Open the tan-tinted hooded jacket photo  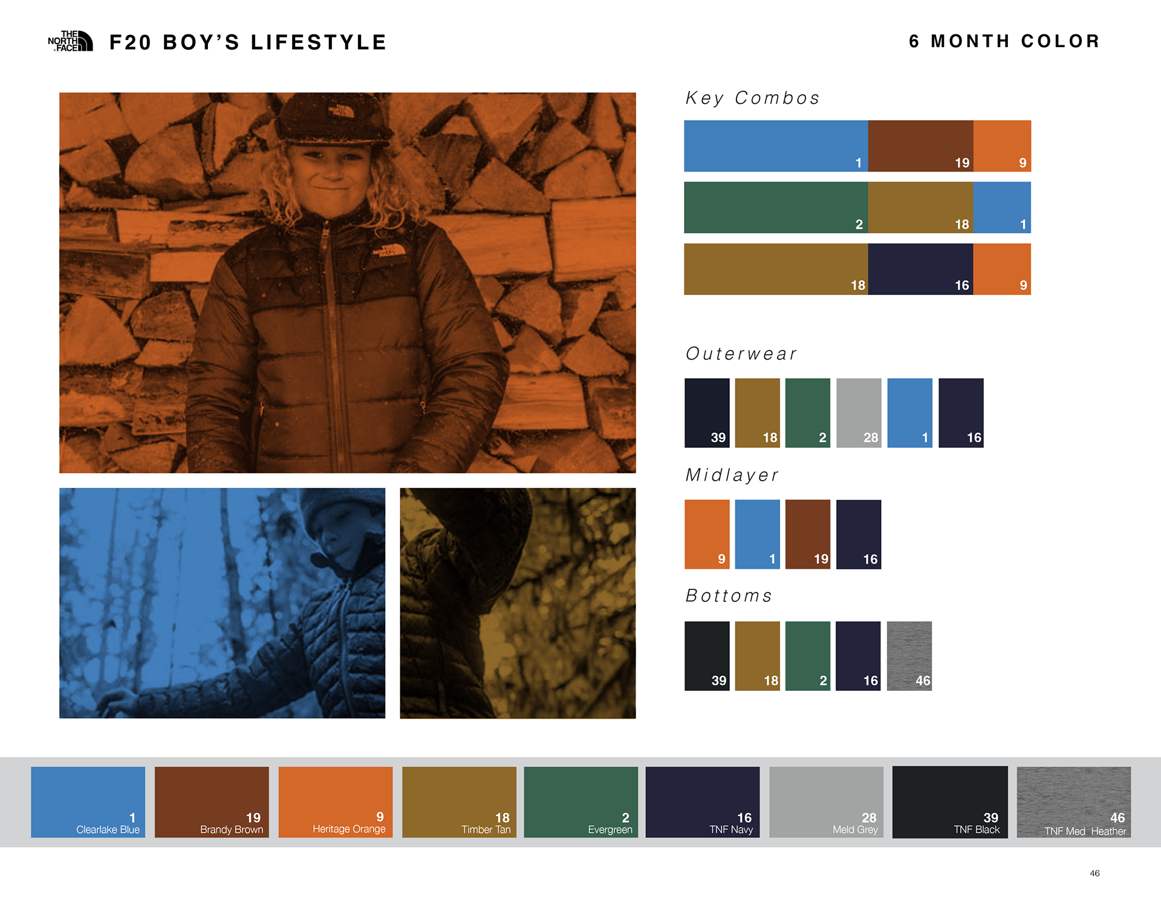(518, 603)
